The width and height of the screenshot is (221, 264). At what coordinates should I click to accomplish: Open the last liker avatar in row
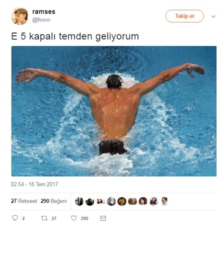164,201
